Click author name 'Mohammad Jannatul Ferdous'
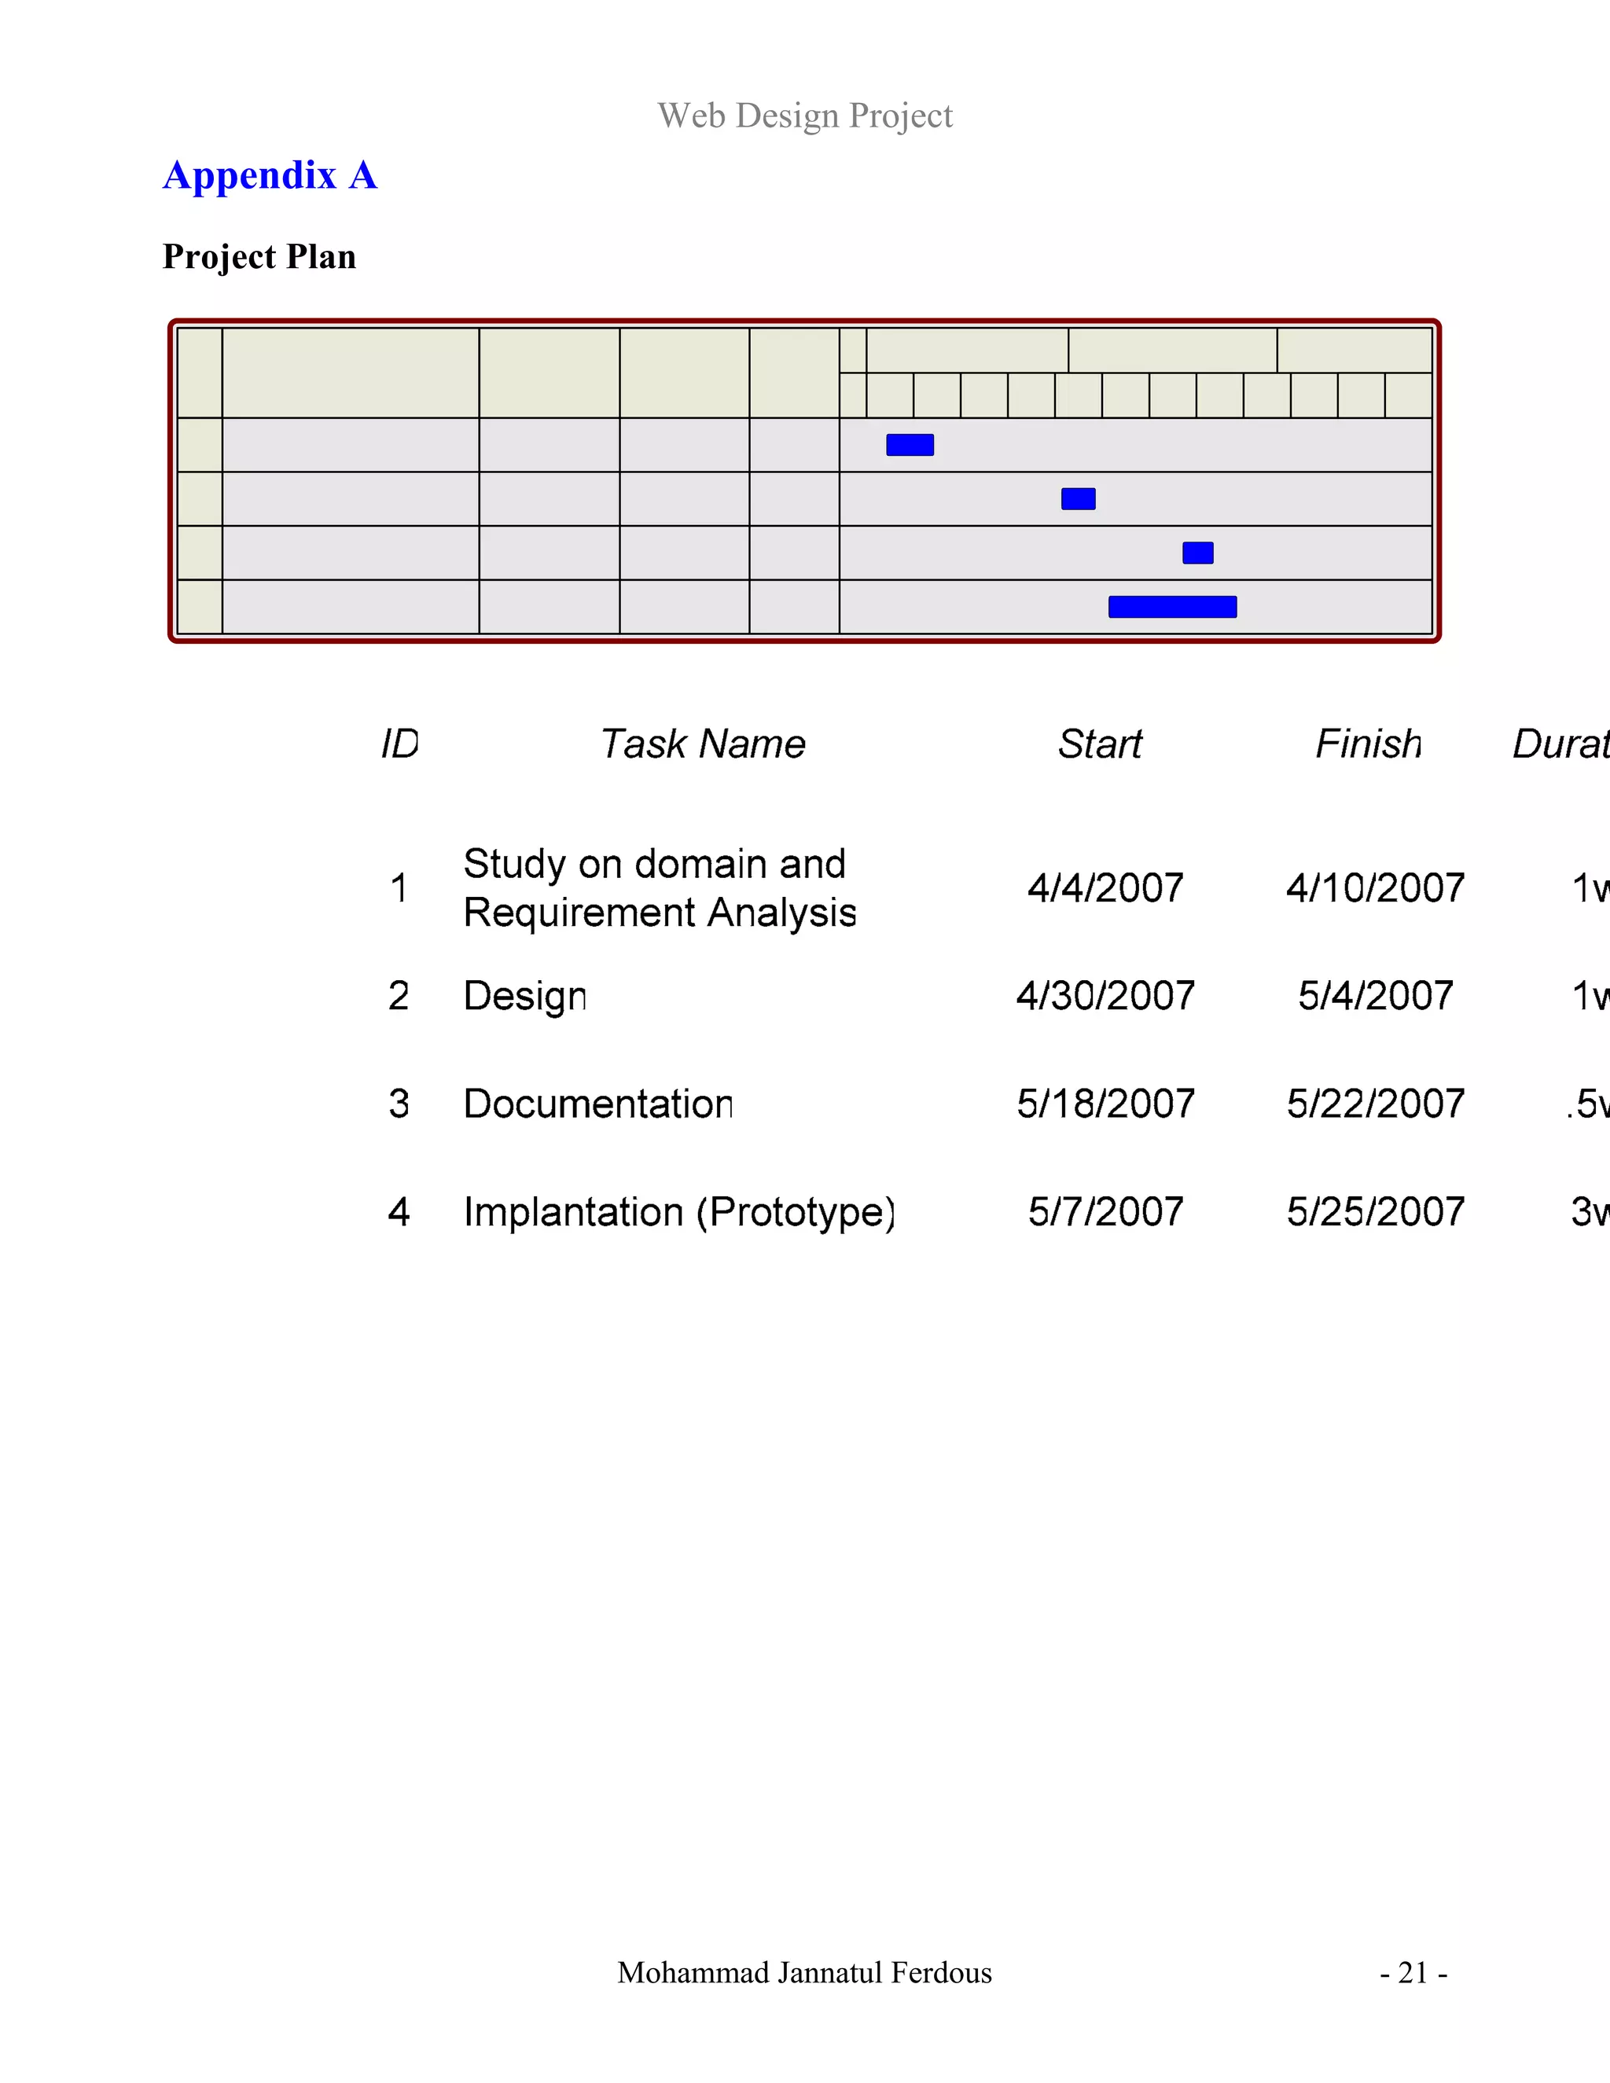 (804, 1972)
